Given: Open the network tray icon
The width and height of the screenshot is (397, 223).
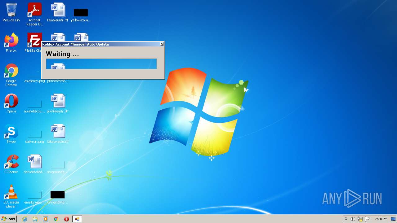Looking at the screenshot, I should pyautogui.click(x=360, y=219).
